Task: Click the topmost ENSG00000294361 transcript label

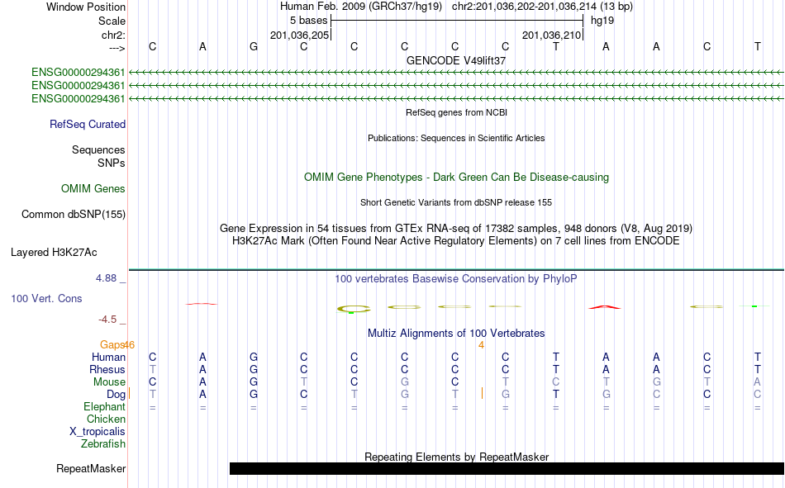Action: [x=78, y=73]
